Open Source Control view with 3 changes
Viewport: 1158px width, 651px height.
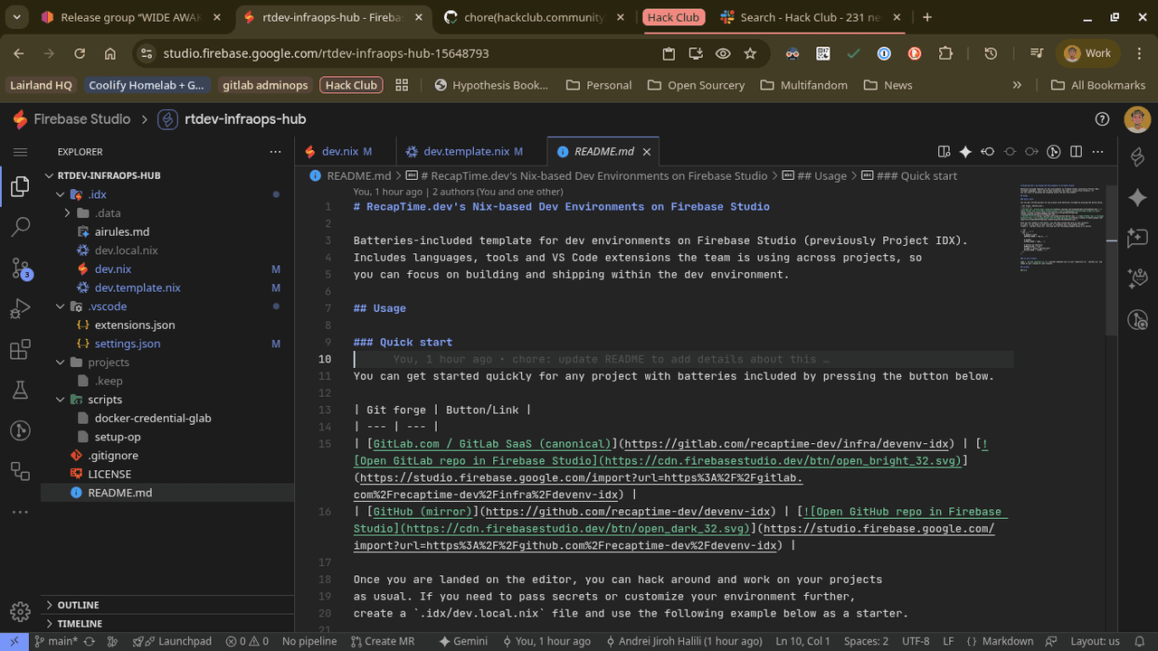pyautogui.click(x=20, y=268)
